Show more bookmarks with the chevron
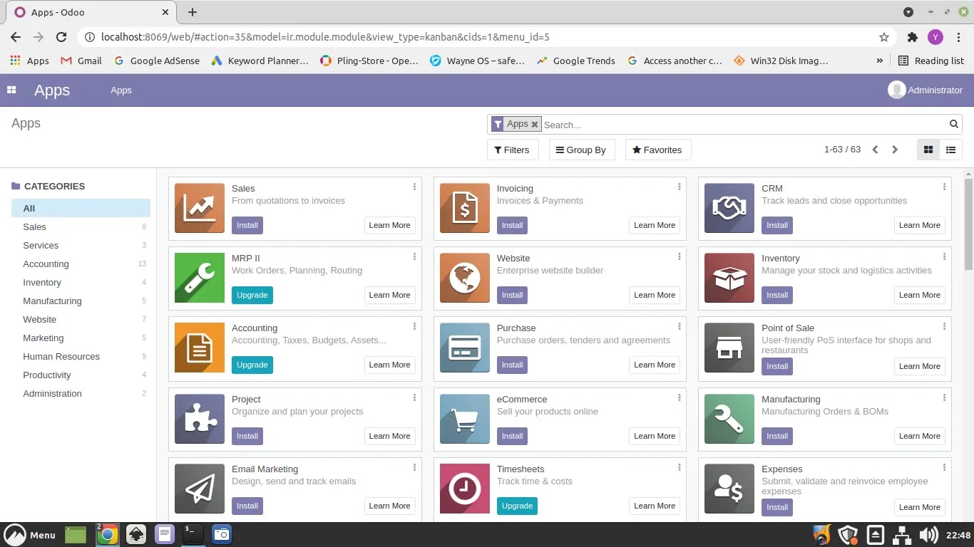This screenshot has height=547, width=974. [880, 61]
